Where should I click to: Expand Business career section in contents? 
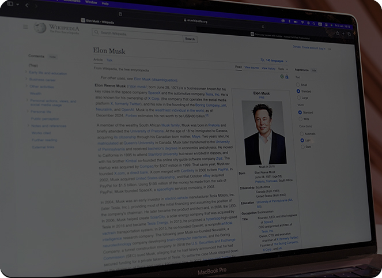[x=27, y=79]
